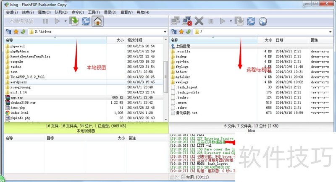Open the 工具(T) menu
Image resolution: width=336 pixels, height=182 pixels.
(94, 12)
